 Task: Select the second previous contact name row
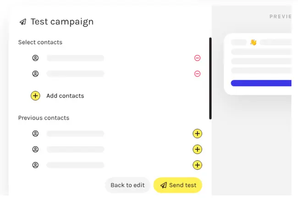tap(75, 149)
